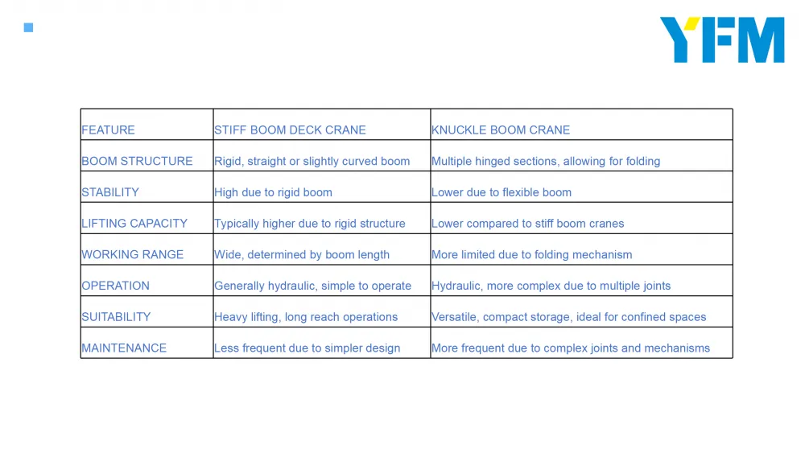Click the small blue square bullet
This screenshot has width=805, height=453.
click(x=29, y=27)
